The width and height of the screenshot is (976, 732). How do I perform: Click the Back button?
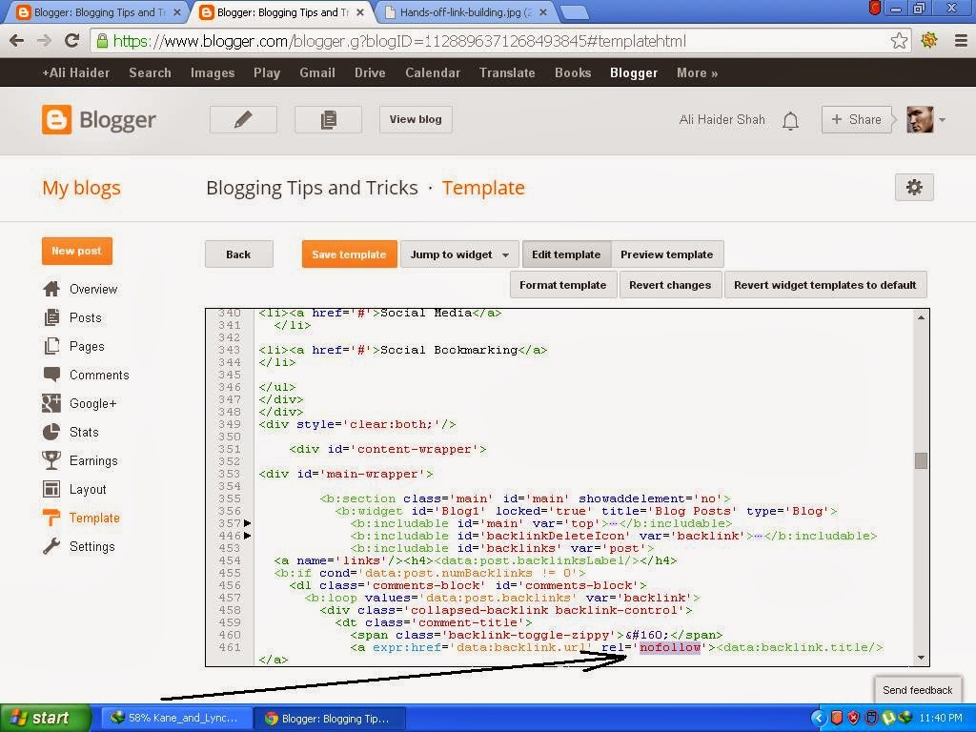click(x=238, y=254)
